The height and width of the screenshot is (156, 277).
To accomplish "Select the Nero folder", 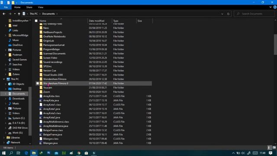I will pos(46,28).
